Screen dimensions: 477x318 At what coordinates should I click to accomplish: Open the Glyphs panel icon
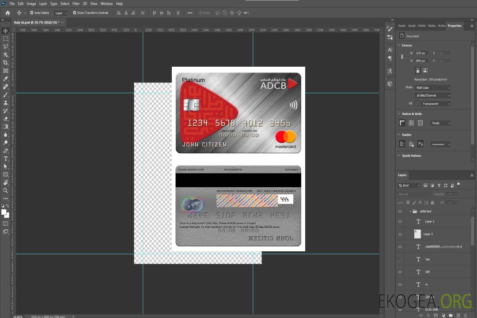point(390,71)
